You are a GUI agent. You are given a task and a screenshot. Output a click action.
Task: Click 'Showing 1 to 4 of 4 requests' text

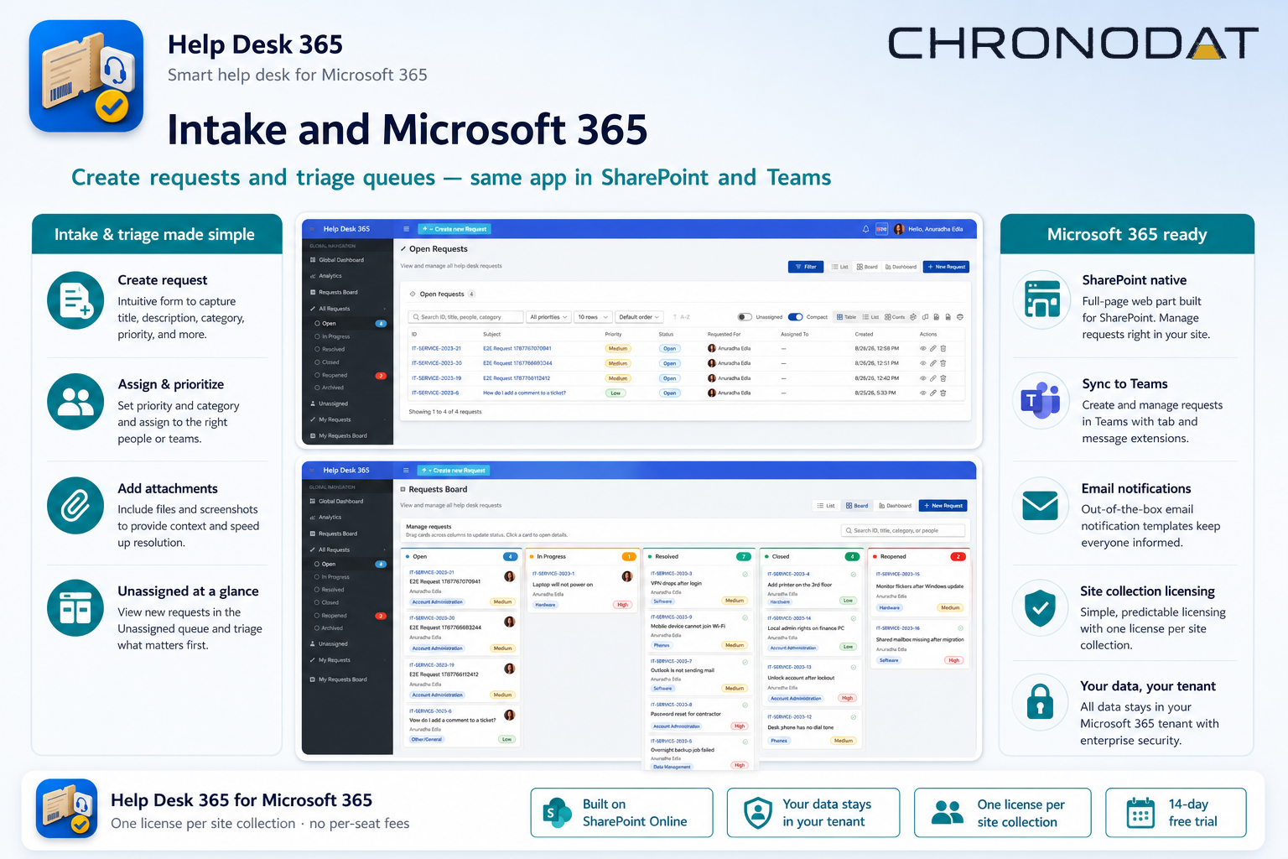(x=445, y=412)
